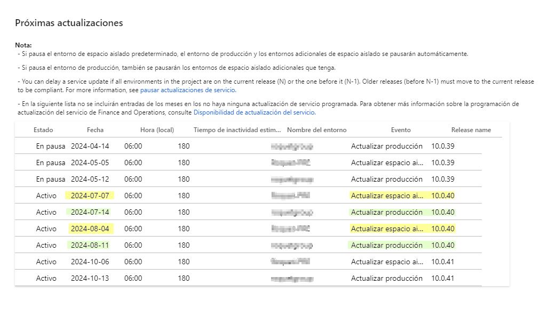Screen dimensions: 541x317
Task: Select date cell 2024-04-14
Action: [90, 146]
